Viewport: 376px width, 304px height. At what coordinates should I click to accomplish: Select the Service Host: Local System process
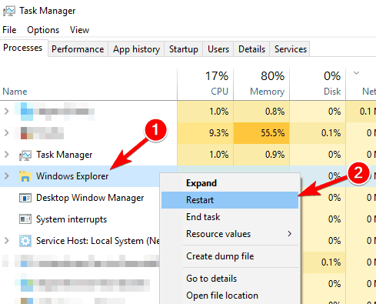coord(98,241)
